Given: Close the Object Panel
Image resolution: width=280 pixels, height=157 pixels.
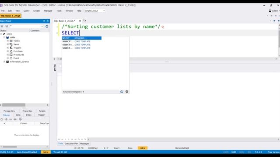Looking at the screenshot, I should 48,21.
